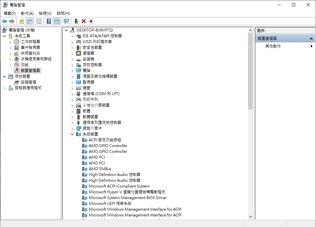316x227 pixels.
Task: Toggle the Show/Hide Action Pane icon
Action: pos(57,21)
